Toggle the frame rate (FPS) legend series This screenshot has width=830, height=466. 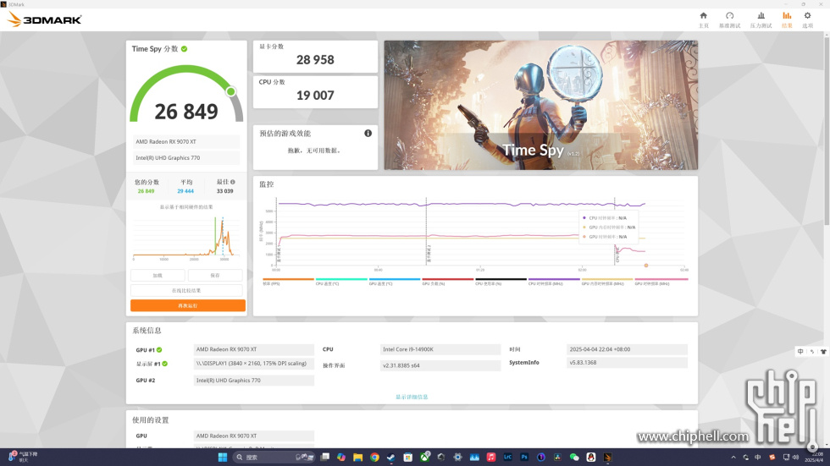[288, 281]
